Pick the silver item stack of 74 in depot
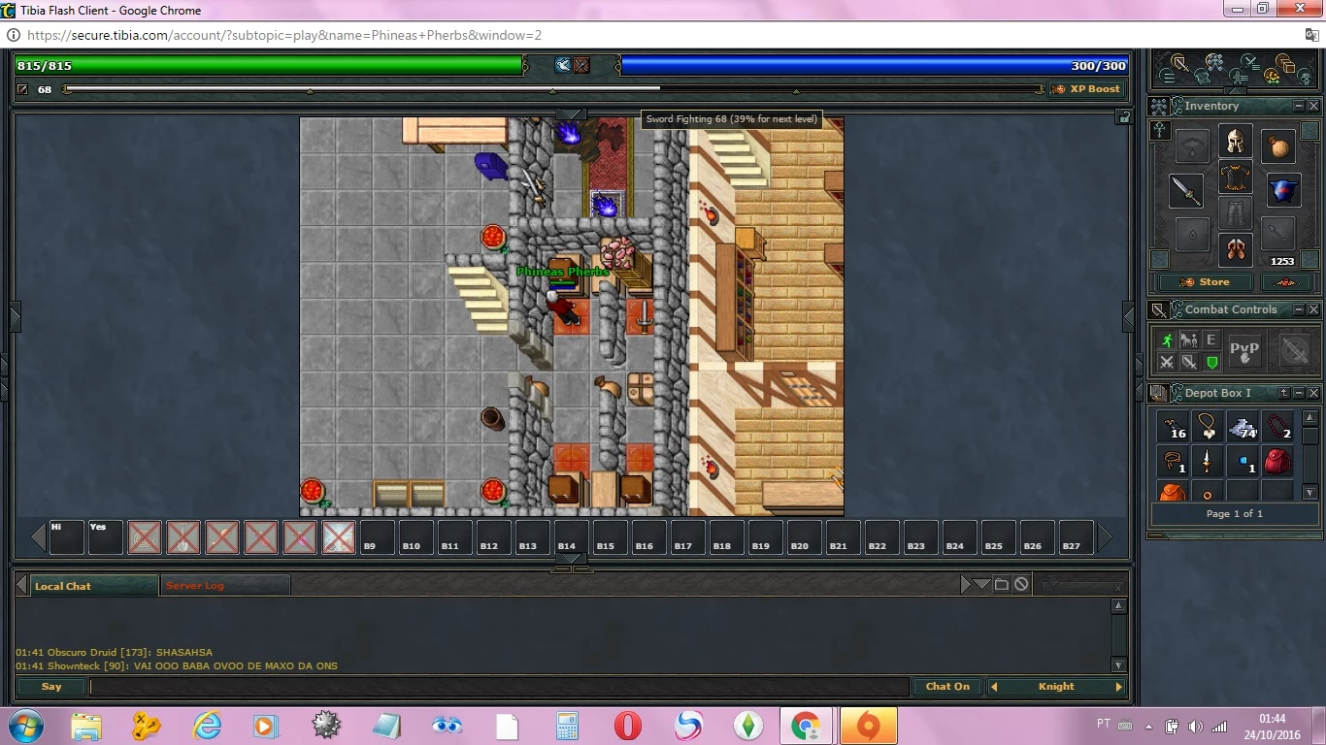 [1243, 426]
